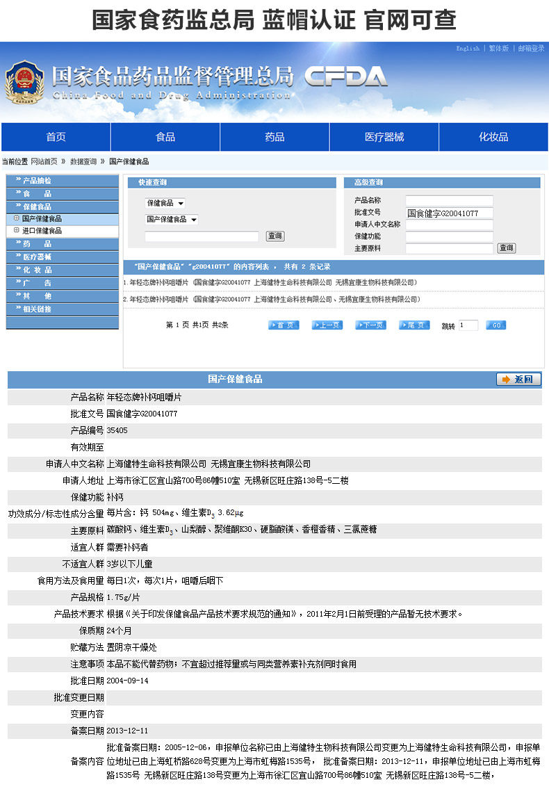
Task: Select record date 2013-12-11
Action: click(127, 731)
